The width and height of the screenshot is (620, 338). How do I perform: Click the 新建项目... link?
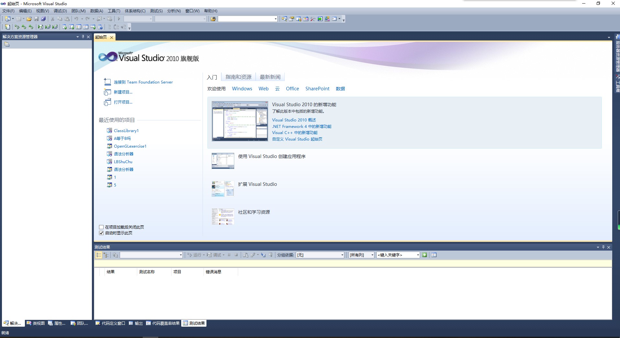click(123, 92)
